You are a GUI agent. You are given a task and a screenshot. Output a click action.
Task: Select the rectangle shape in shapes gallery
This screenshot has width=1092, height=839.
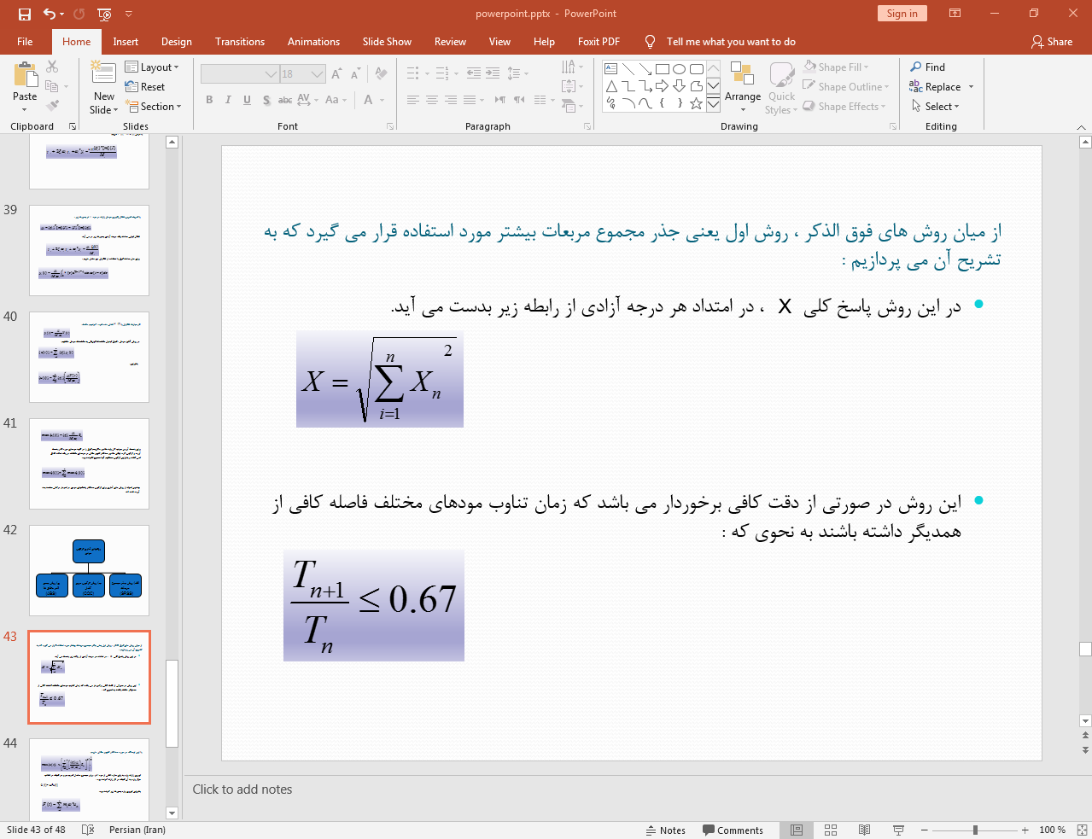(662, 69)
